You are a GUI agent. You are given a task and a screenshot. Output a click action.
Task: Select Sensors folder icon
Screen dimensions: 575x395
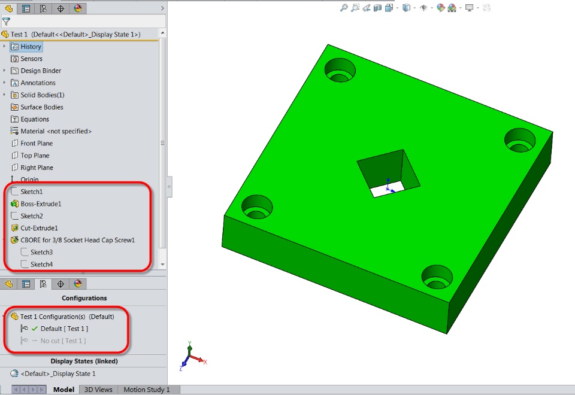click(14, 59)
